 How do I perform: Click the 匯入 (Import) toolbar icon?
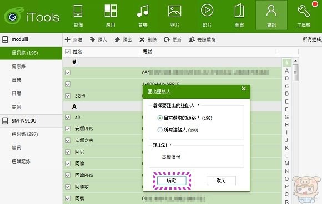pyautogui.click(x=92, y=39)
